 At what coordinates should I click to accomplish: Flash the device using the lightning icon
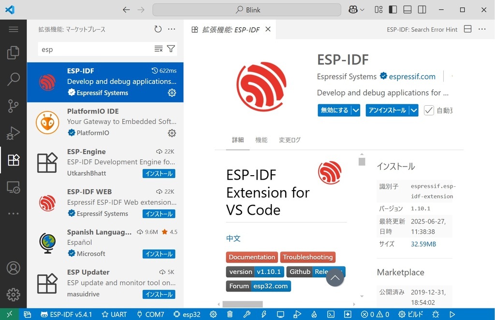(263, 314)
